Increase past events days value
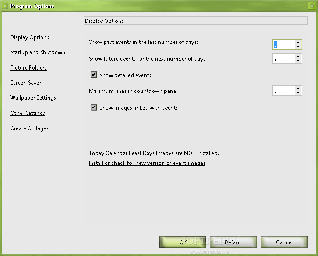 pos(298,43)
